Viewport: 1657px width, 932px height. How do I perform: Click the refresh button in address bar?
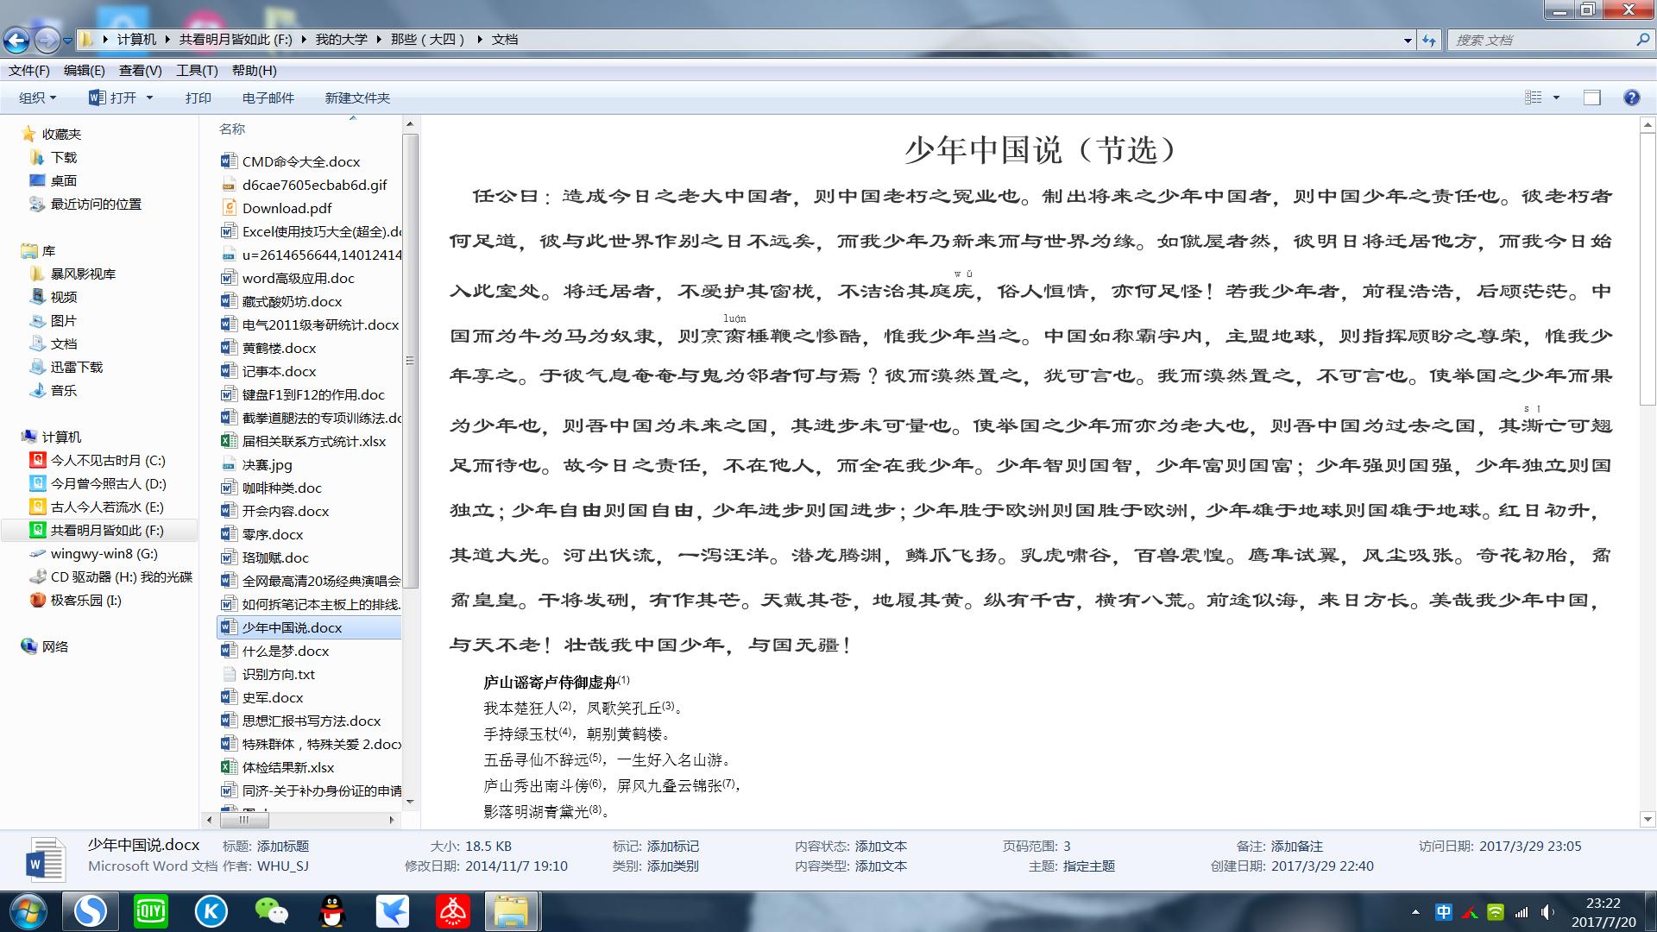coord(1429,40)
